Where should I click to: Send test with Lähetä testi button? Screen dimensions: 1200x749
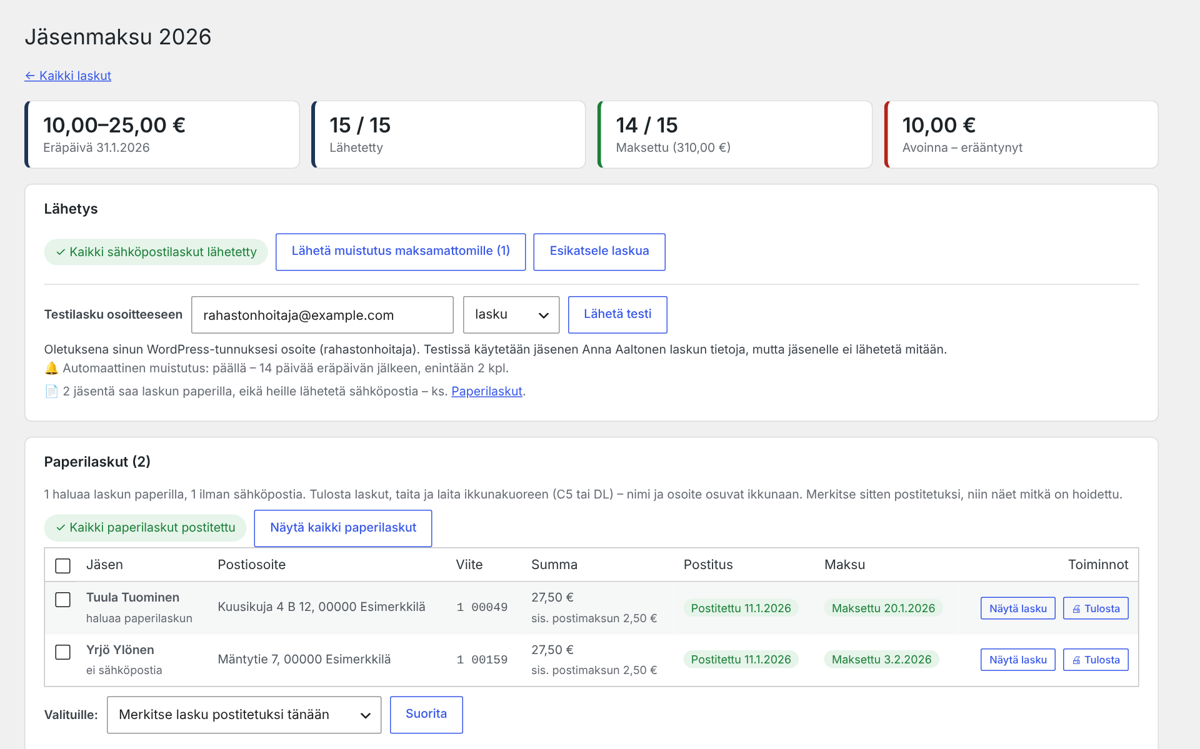[x=617, y=315]
